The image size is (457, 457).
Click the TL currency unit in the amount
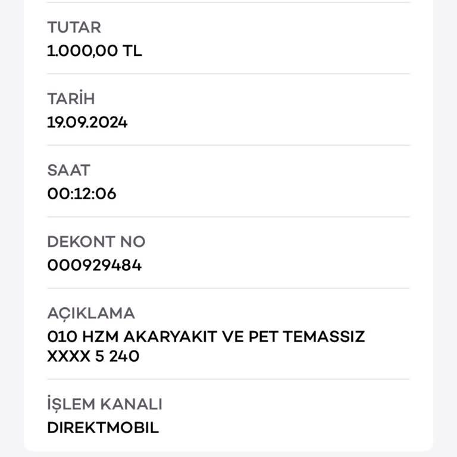[x=132, y=51]
